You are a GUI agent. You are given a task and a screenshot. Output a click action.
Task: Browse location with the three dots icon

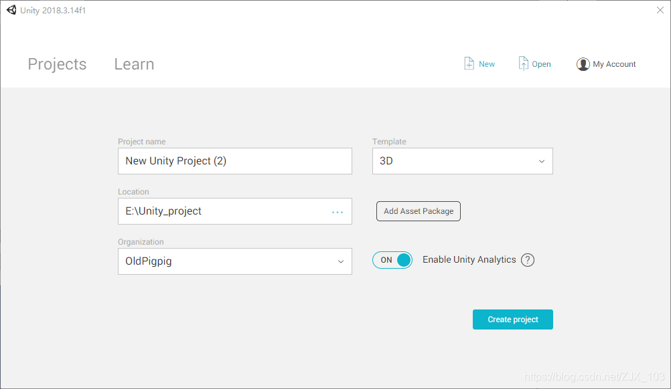coord(338,212)
